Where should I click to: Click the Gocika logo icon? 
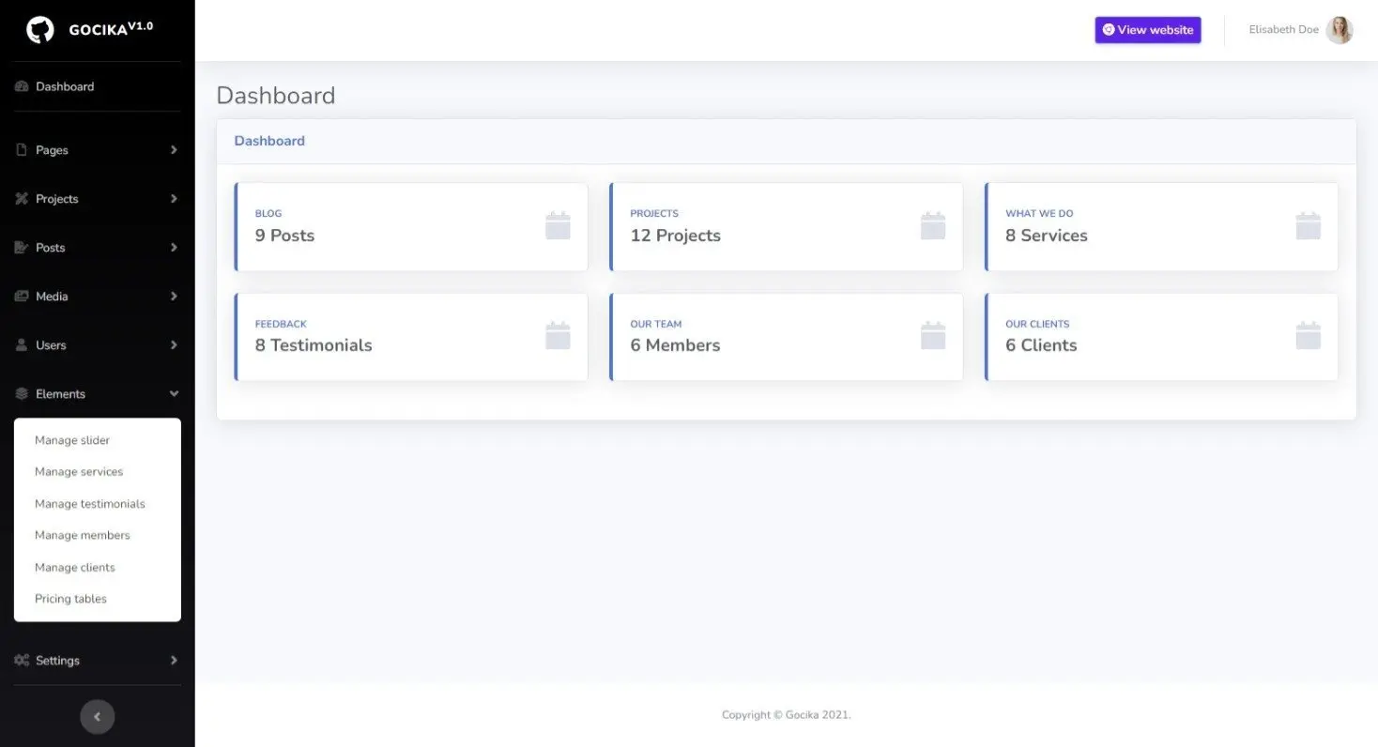pos(40,30)
